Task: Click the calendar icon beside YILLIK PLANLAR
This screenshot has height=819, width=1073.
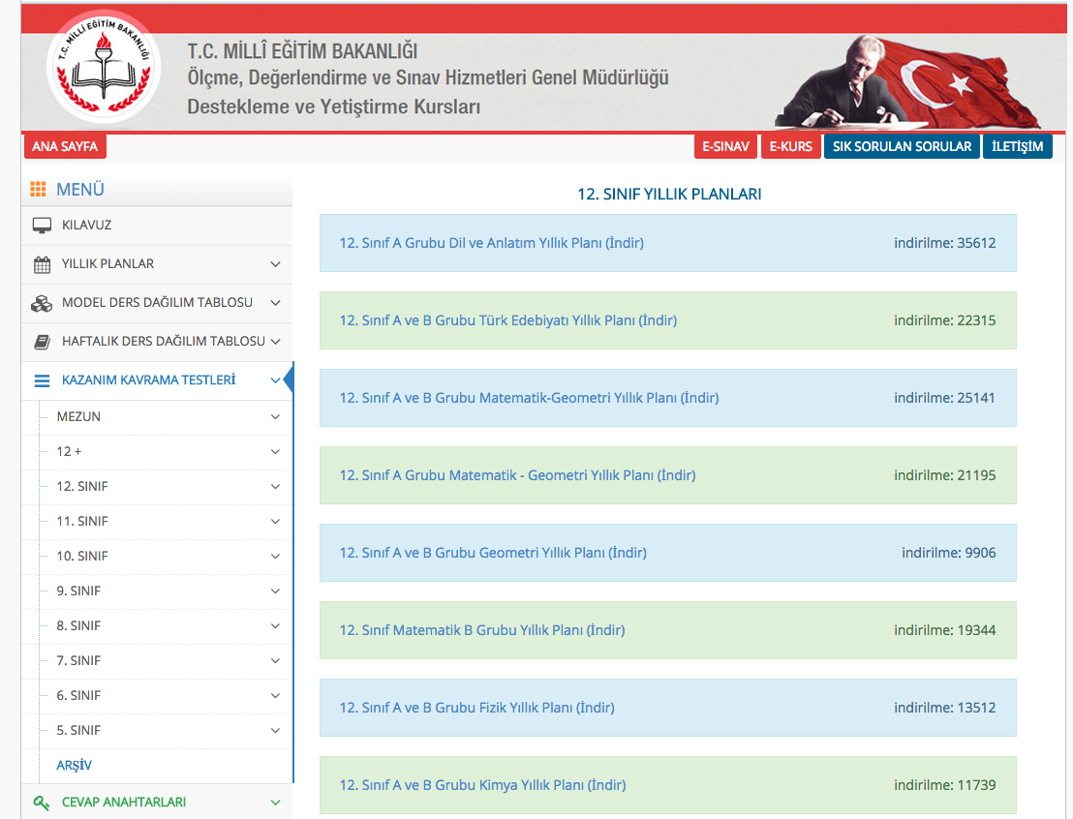Action: tap(42, 264)
